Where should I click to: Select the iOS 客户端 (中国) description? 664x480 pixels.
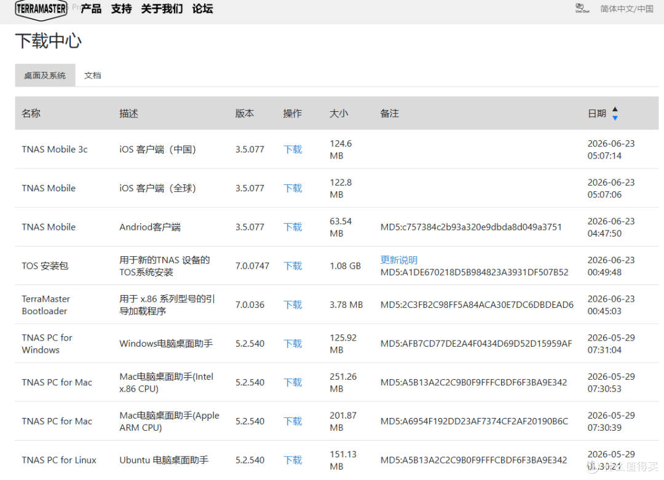tap(157, 149)
